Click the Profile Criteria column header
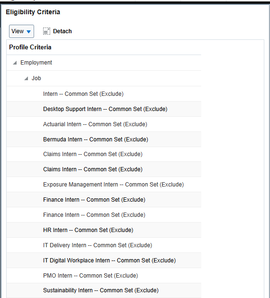The width and height of the screenshot is (270, 298). point(104,47)
